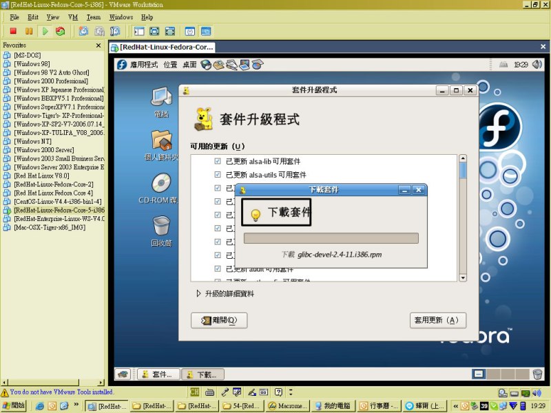Click the trash applet in bottom Fedora panel
Screen dimensions: 551x413
coord(537,374)
